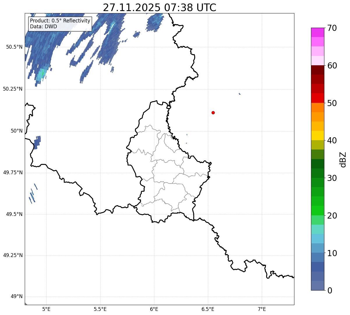
Task: Click the 6°E longitude label
Action: 154,309
